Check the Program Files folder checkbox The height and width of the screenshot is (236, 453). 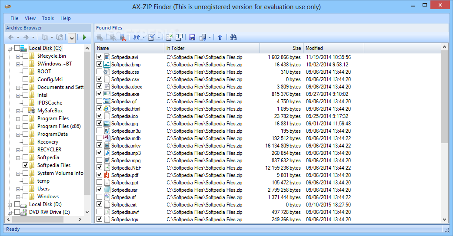click(25, 118)
